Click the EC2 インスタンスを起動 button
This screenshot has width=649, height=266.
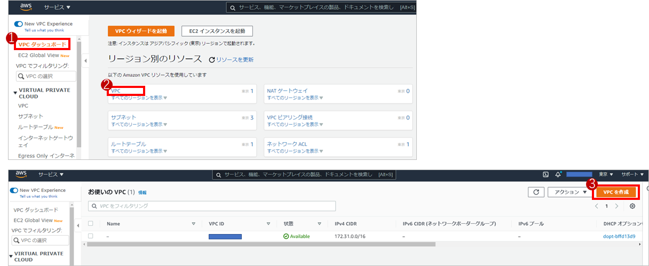[x=217, y=31]
